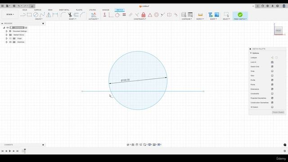Play the design timeline
Image resolution: width=288 pixels, height=162 pixels.
10,151
